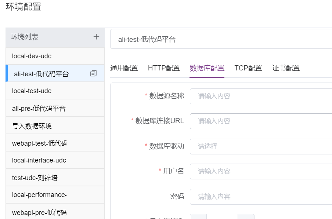The width and height of the screenshot is (332, 219).
Task: Add a new environment with the plus icon
Action: [x=96, y=37]
